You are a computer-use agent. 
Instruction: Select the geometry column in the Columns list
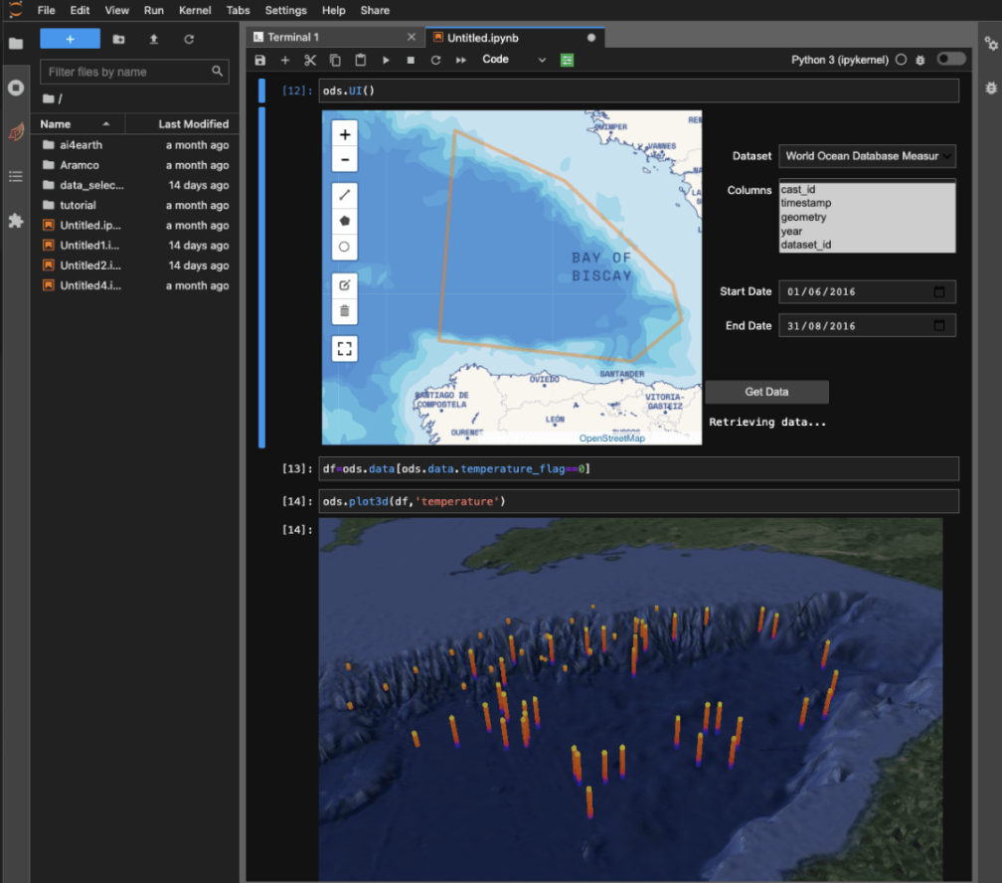coord(804,217)
